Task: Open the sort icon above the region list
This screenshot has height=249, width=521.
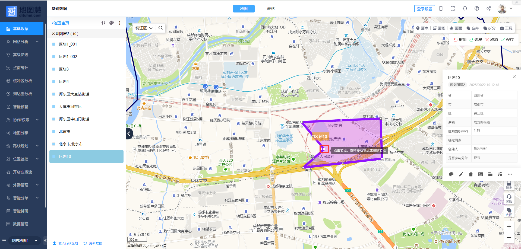Action: [x=103, y=23]
